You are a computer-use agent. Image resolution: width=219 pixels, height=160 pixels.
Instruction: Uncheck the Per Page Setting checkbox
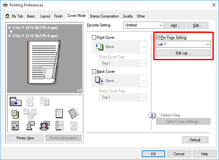click(x=158, y=37)
